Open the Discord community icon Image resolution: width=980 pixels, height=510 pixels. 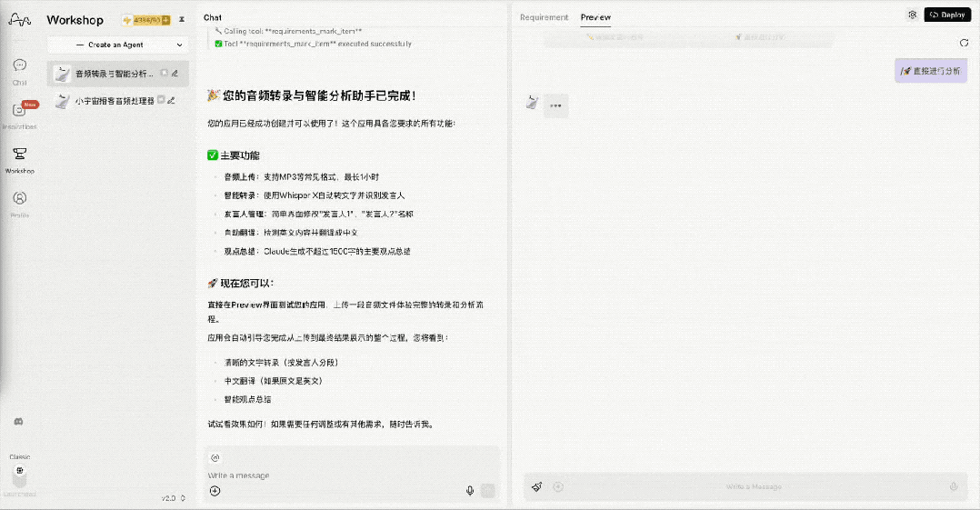click(19, 422)
